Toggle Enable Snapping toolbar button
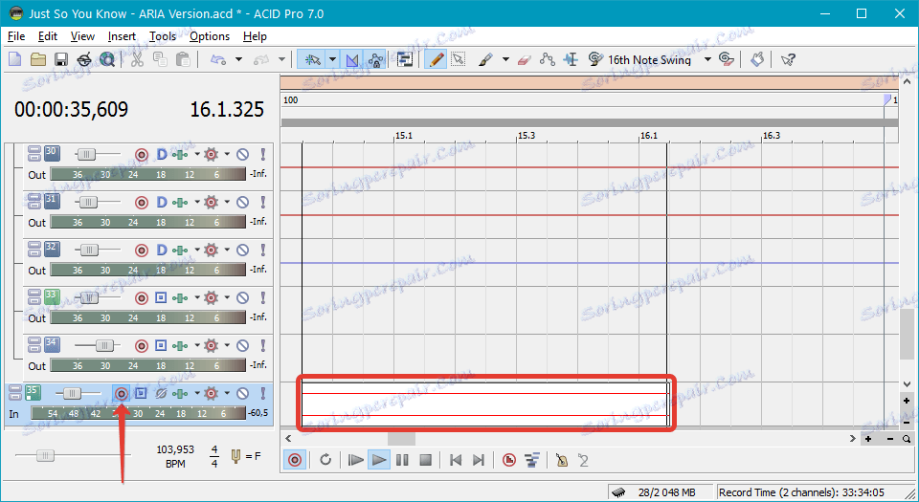The height and width of the screenshot is (502, 919). point(312,59)
